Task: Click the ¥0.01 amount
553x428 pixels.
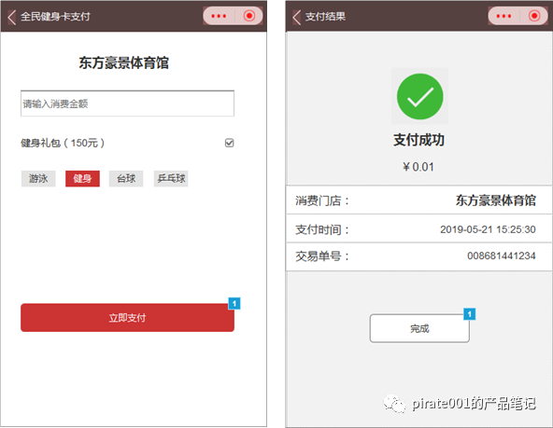Action: pyautogui.click(x=418, y=167)
